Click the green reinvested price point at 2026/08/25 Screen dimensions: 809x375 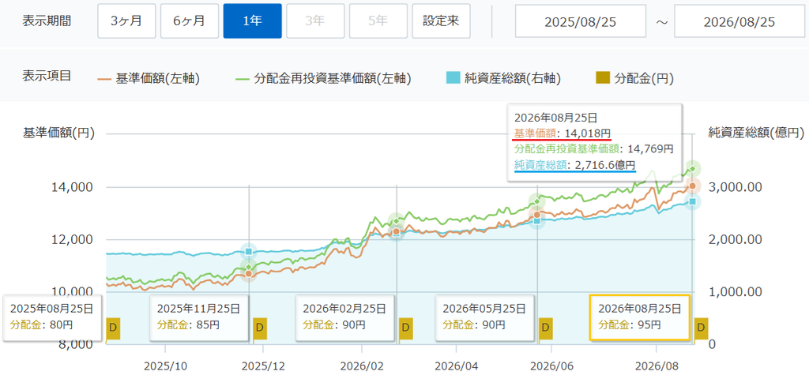(x=693, y=169)
